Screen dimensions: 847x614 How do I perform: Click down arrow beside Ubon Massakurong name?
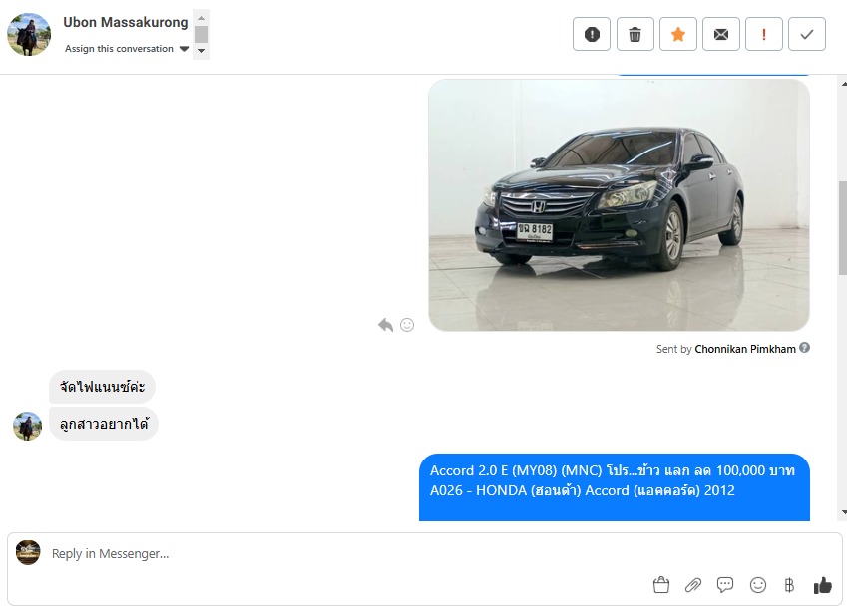[201, 51]
